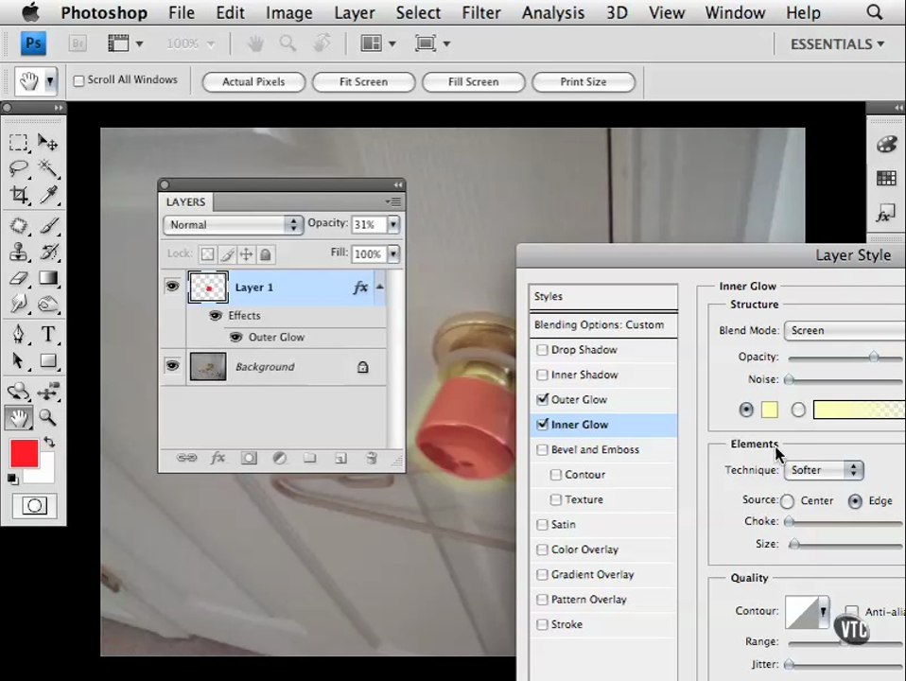The height and width of the screenshot is (681, 906).
Task: Select Center as glow source
Action: [787, 501]
